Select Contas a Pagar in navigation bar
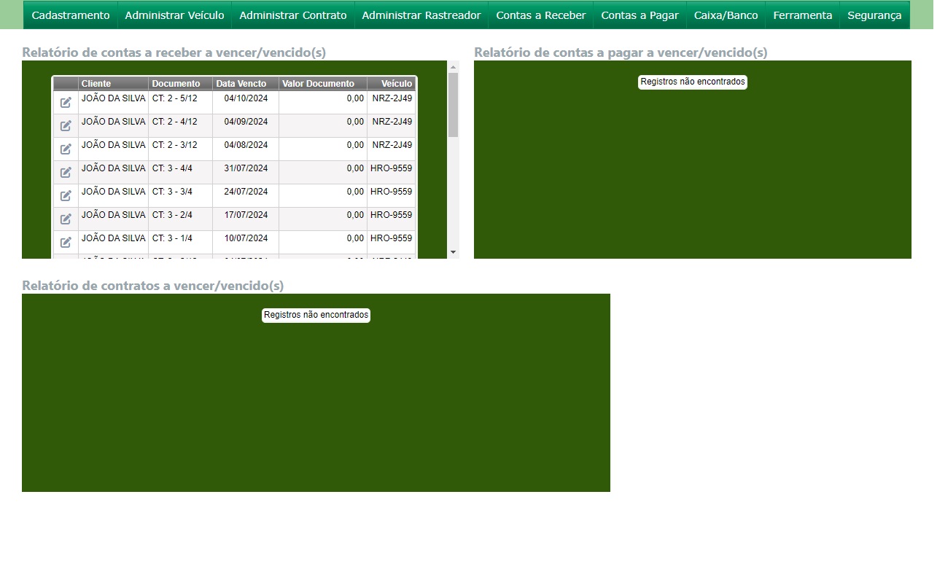 tap(639, 15)
